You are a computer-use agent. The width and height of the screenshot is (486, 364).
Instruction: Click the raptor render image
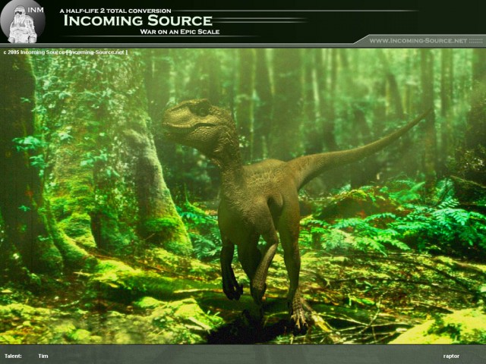point(243,196)
